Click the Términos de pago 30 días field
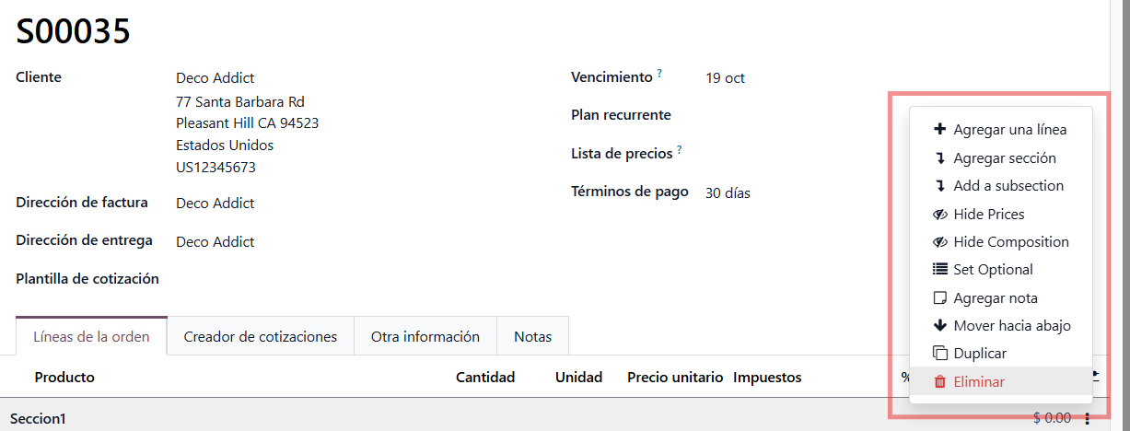This screenshot has width=1130, height=431. tap(728, 193)
